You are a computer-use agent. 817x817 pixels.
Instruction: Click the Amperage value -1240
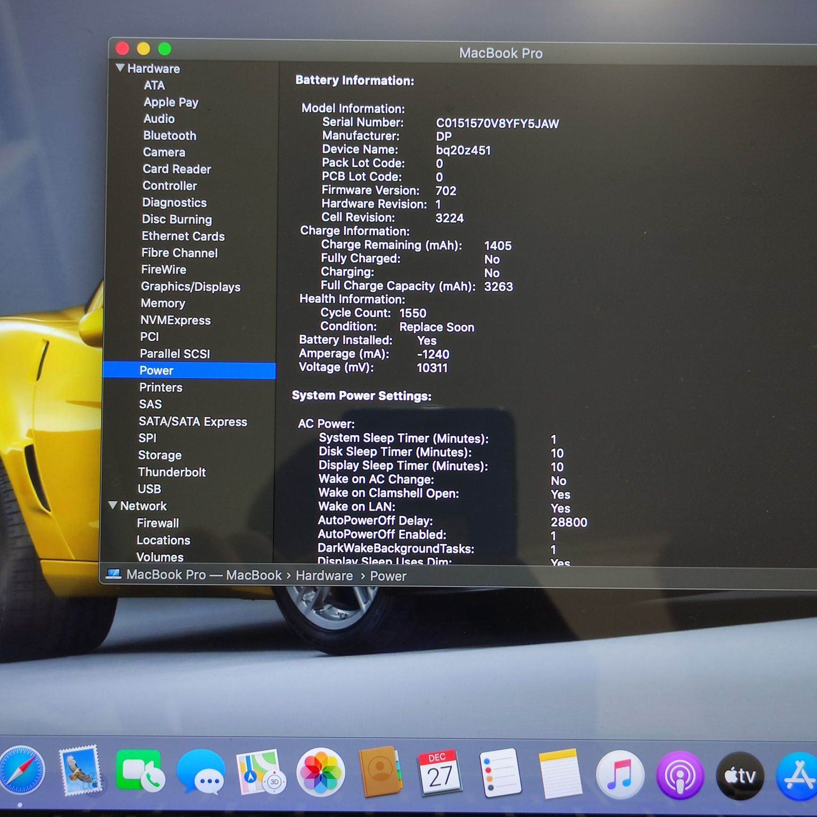click(433, 354)
